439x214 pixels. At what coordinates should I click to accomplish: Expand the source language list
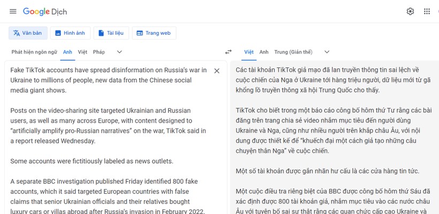[x=119, y=52]
